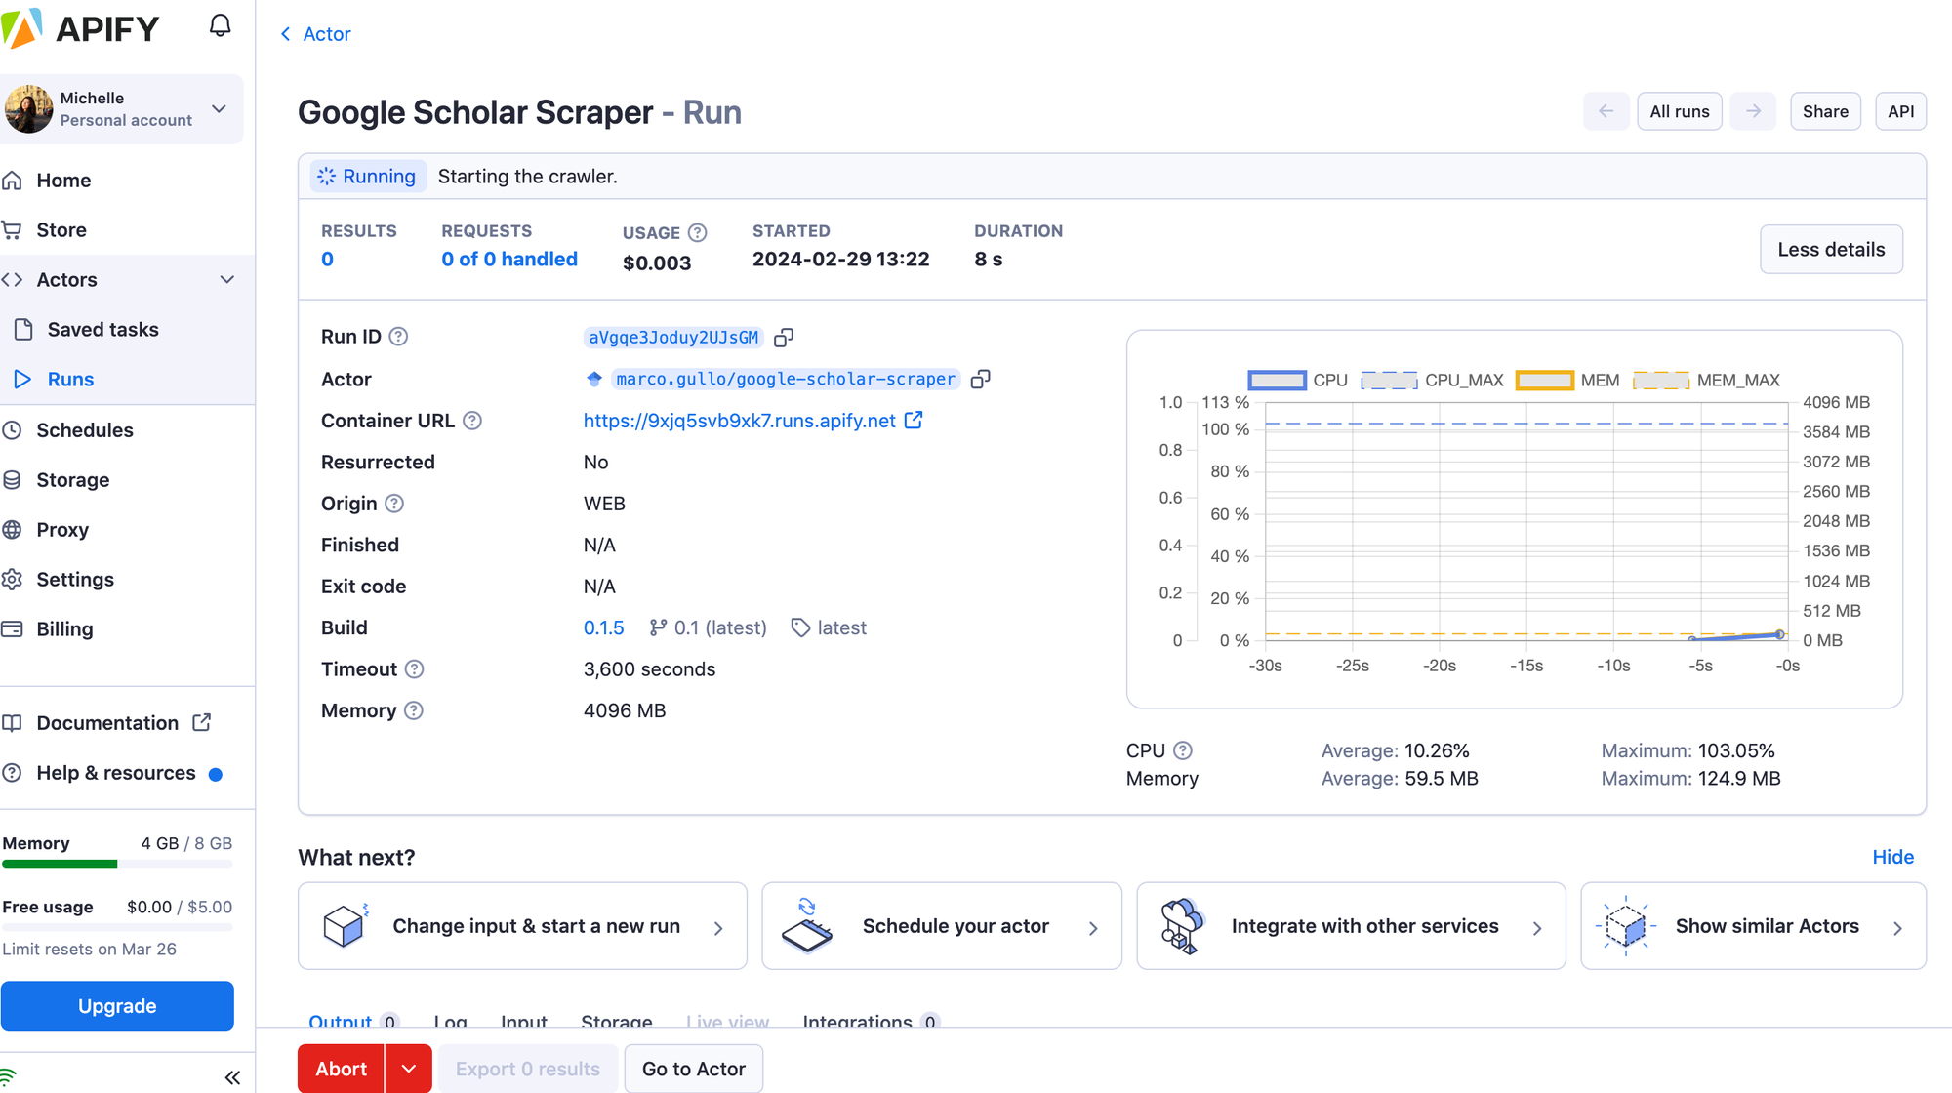
Task: Select the Schedules sidebar icon
Action: click(x=12, y=429)
